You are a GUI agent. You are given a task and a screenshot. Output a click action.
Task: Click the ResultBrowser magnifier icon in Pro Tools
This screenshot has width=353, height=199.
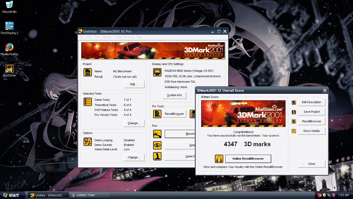pyautogui.click(x=157, y=114)
